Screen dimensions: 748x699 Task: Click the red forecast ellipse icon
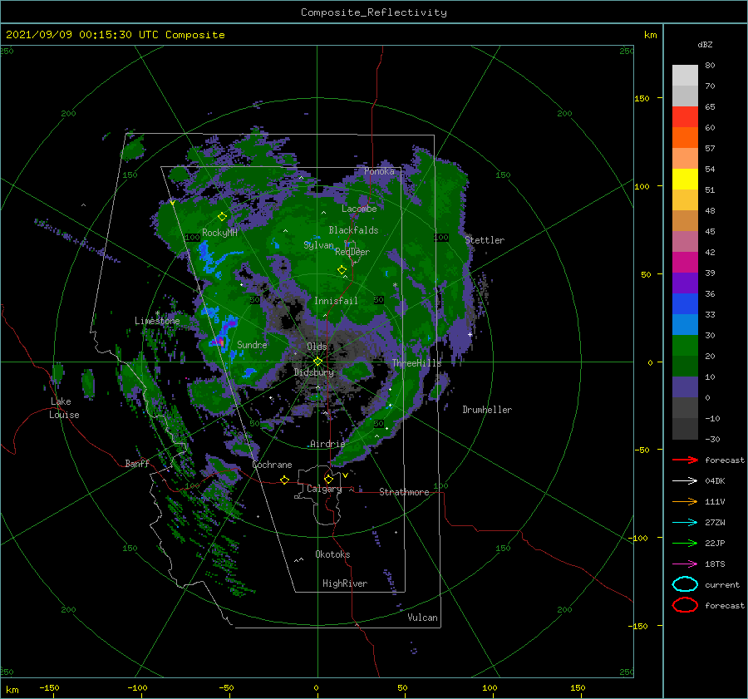click(x=685, y=605)
